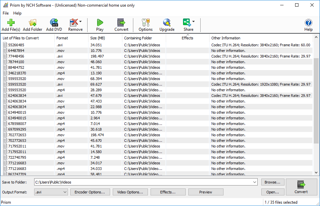Viewport: 320px width, 206px height.
Task: Click the vertical scrollbar down arrow
Action: (316, 172)
